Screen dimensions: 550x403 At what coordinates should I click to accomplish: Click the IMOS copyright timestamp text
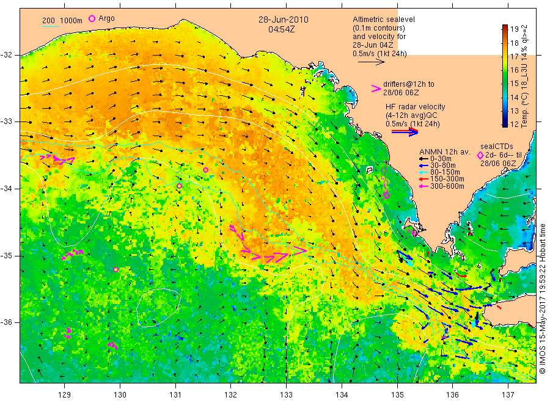point(543,299)
